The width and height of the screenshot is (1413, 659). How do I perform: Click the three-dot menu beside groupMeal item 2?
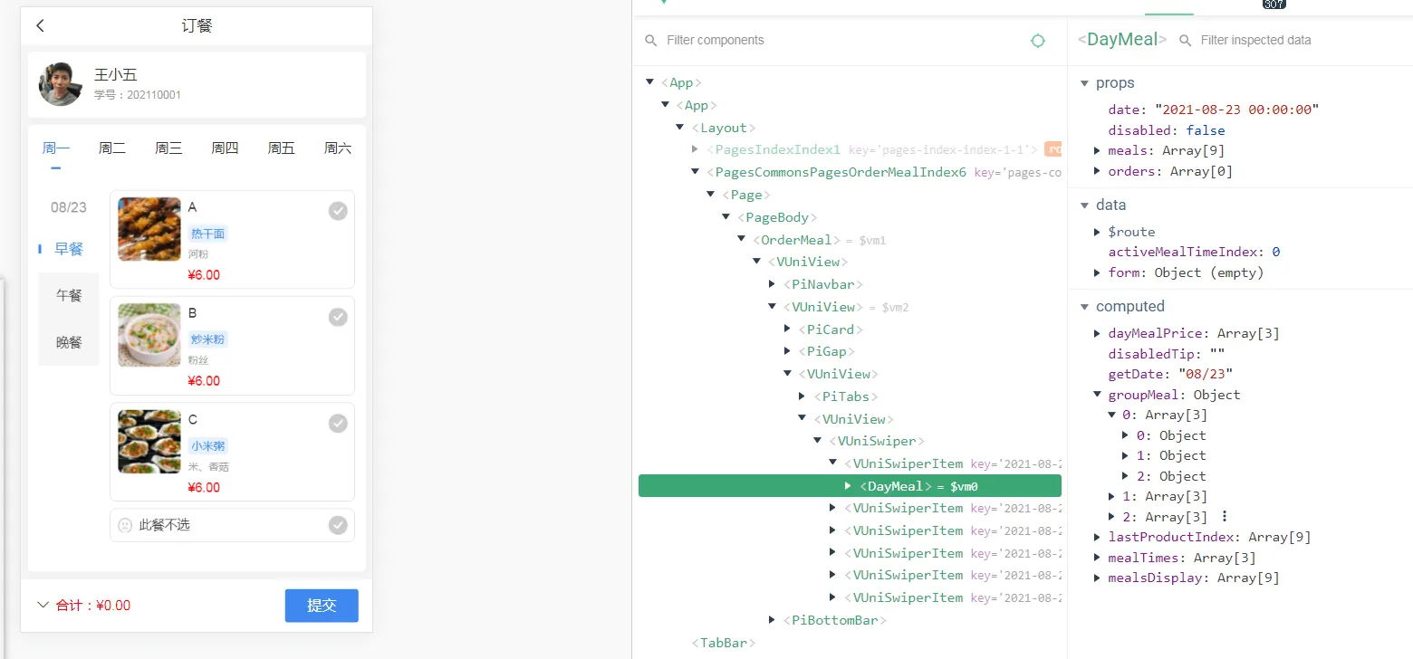tap(1225, 516)
